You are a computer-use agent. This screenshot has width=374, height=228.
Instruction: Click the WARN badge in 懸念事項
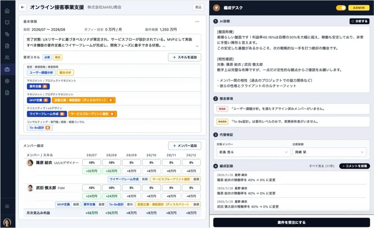pyautogui.click(x=222, y=121)
